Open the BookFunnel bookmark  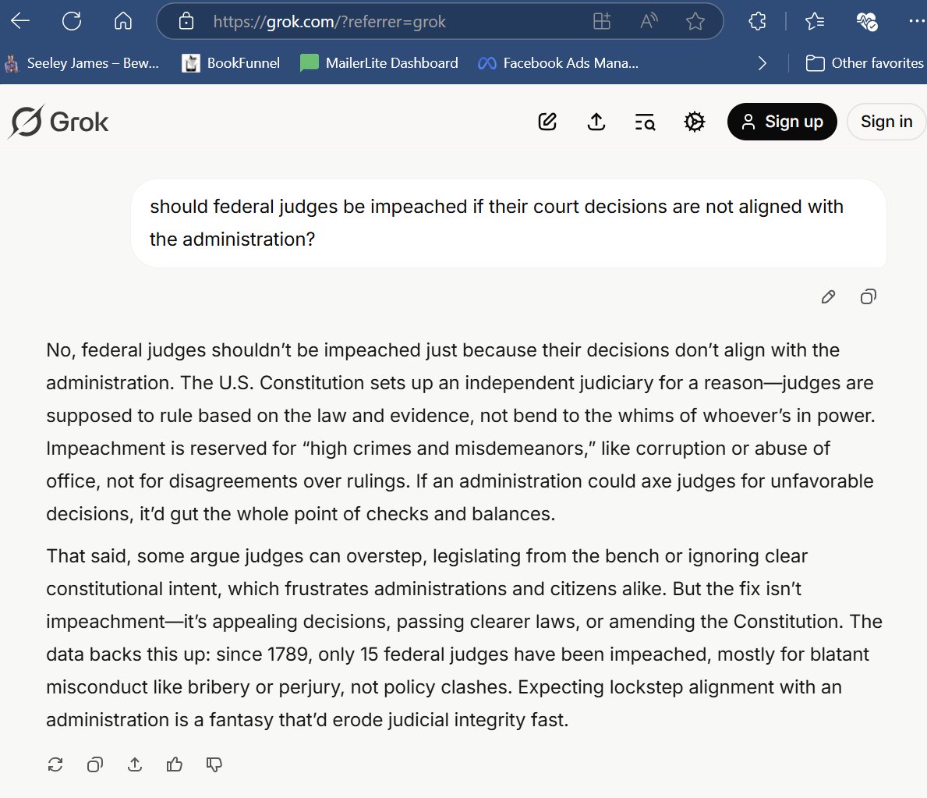231,62
